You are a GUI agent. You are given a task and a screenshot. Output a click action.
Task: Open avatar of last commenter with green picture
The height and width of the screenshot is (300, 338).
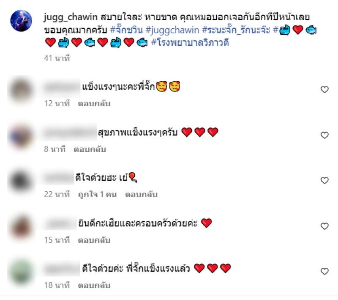pyautogui.click(x=21, y=272)
